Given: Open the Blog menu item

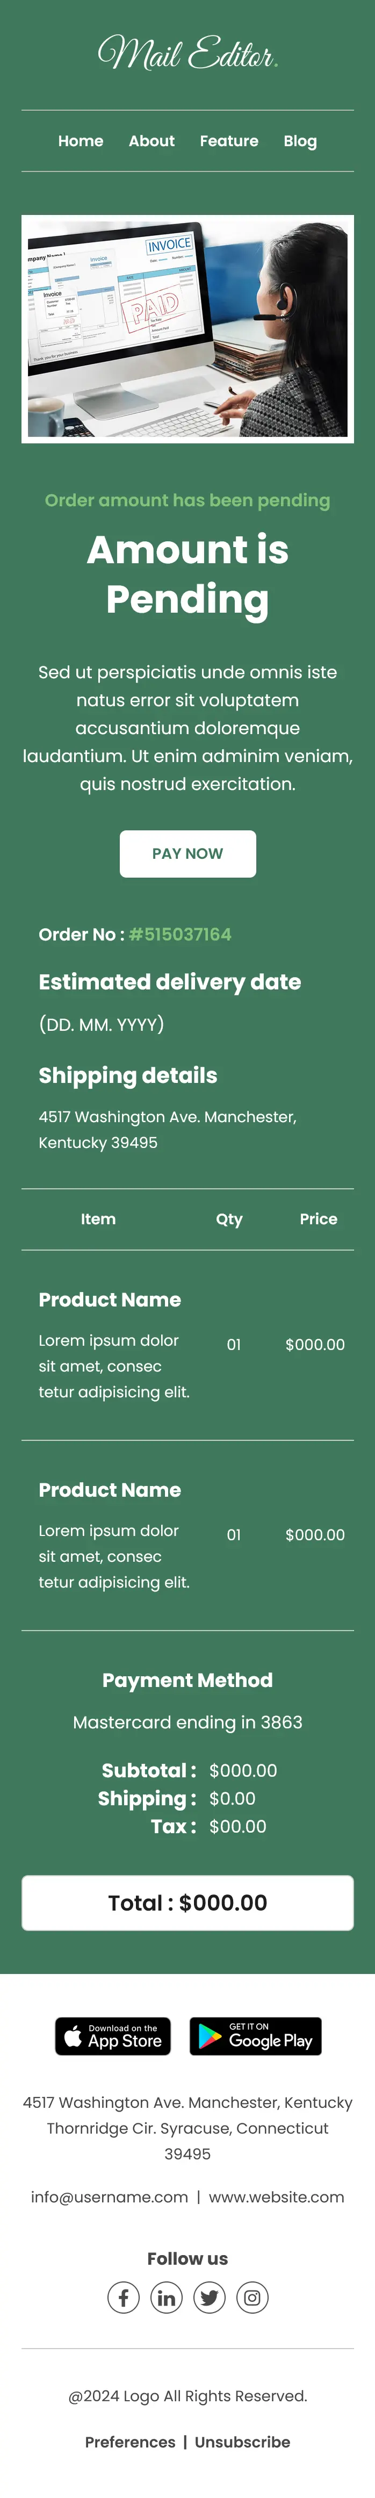Looking at the screenshot, I should pyautogui.click(x=300, y=141).
